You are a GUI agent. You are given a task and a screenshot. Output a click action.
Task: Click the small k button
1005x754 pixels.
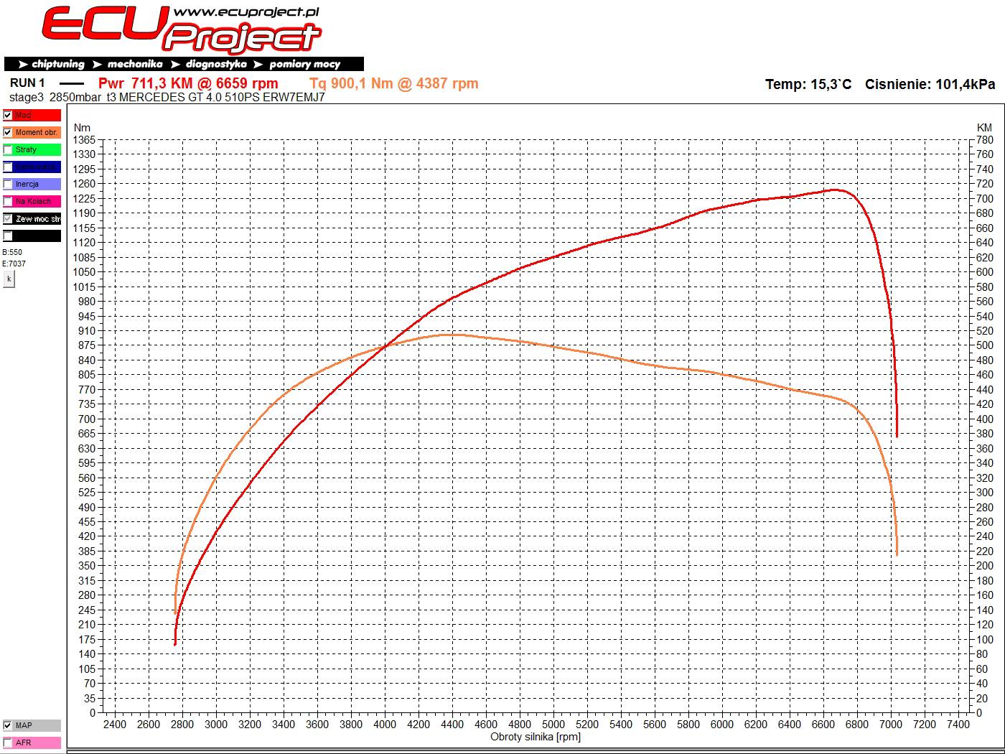(9, 279)
